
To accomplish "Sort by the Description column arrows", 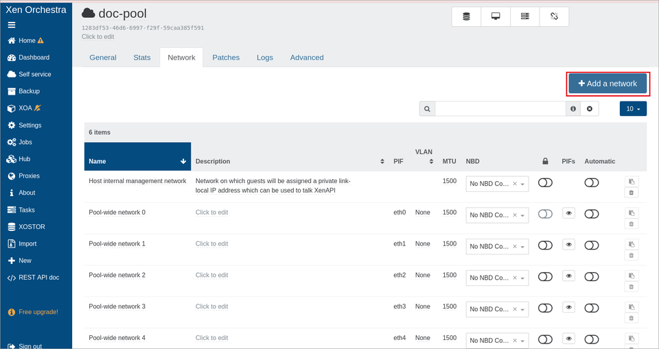I will point(382,161).
